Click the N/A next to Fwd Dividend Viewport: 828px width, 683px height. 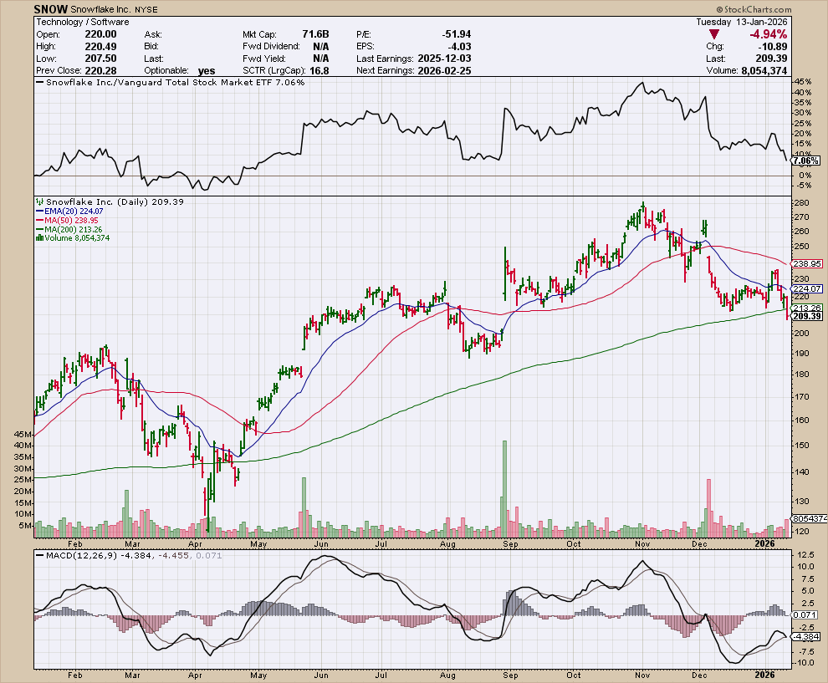(320, 47)
